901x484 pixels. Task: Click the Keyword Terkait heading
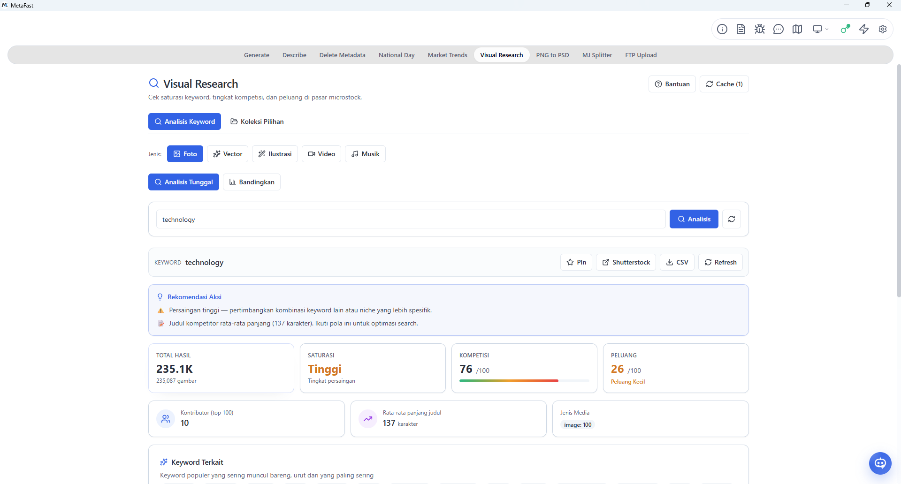coord(197,462)
